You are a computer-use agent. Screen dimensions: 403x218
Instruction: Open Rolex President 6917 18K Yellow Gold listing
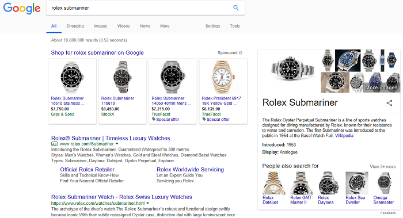(221, 101)
